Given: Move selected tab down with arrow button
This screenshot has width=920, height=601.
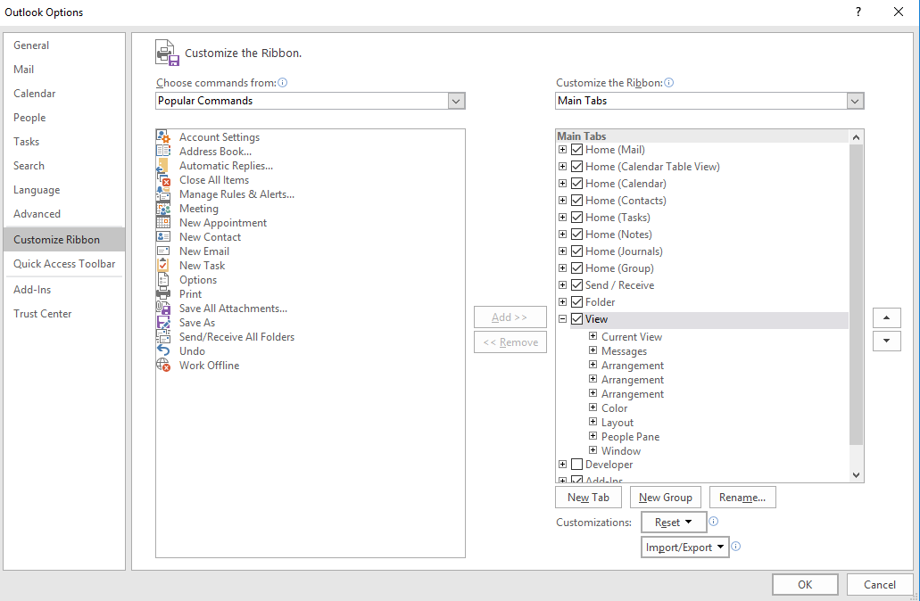Looking at the screenshot, I should pos(887,341).
